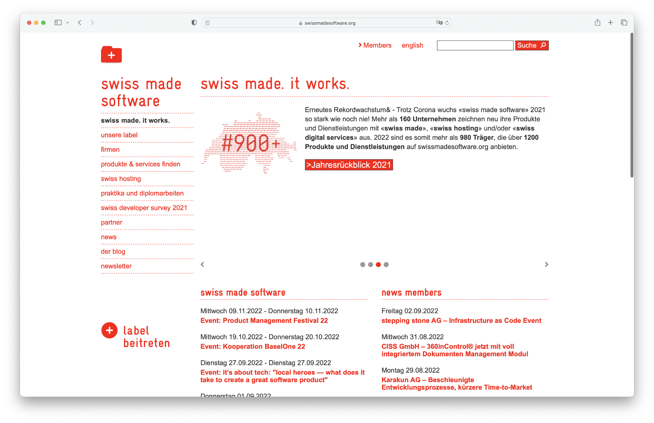Click 'Mittwoch 09.11.2022 - Donnerstag 10.11.2022' date
The height and width of the screenshot is (423, 654).
(x=269, y=311)
